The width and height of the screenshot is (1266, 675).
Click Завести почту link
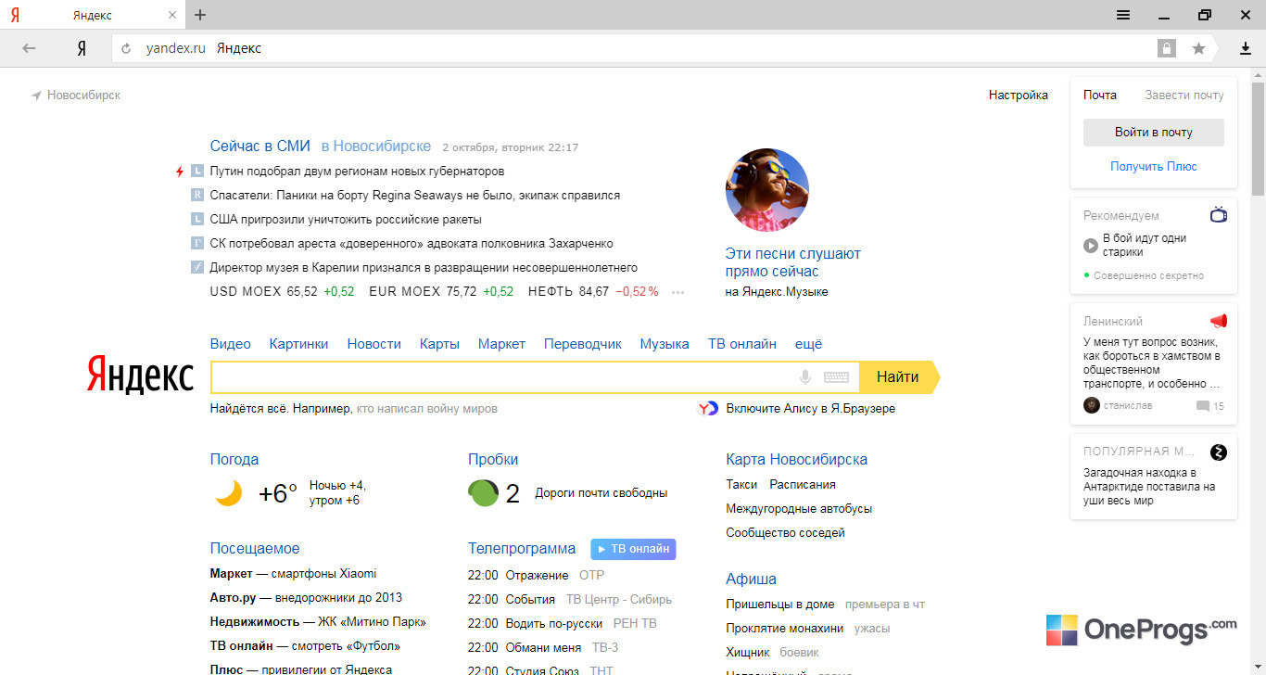[x=1184, y=96]
